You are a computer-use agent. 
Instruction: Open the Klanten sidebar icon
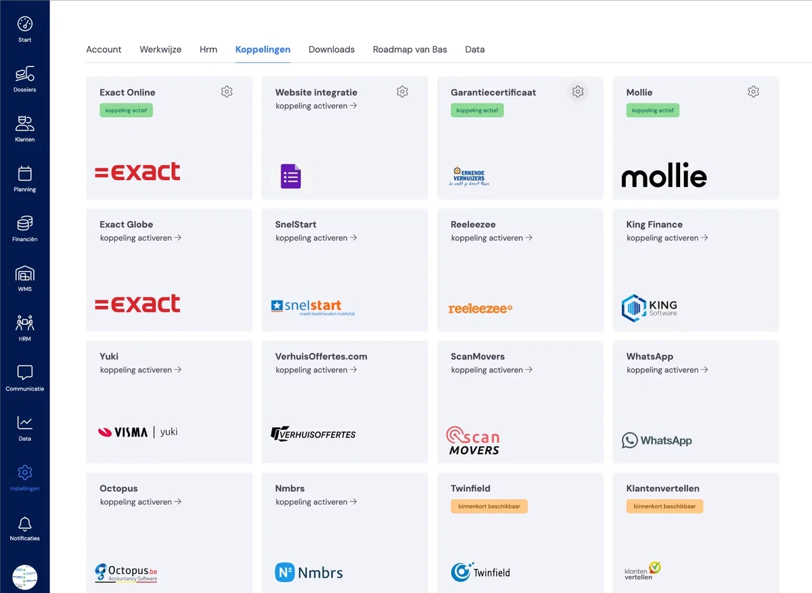tap(25, 124)
